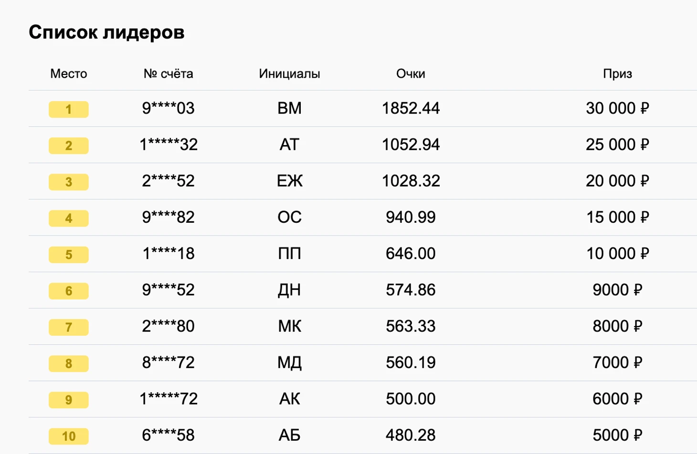Click the rank 7 yellow badge
The height and width of the screenshot is (454, 697).
(x=68, y=327)
